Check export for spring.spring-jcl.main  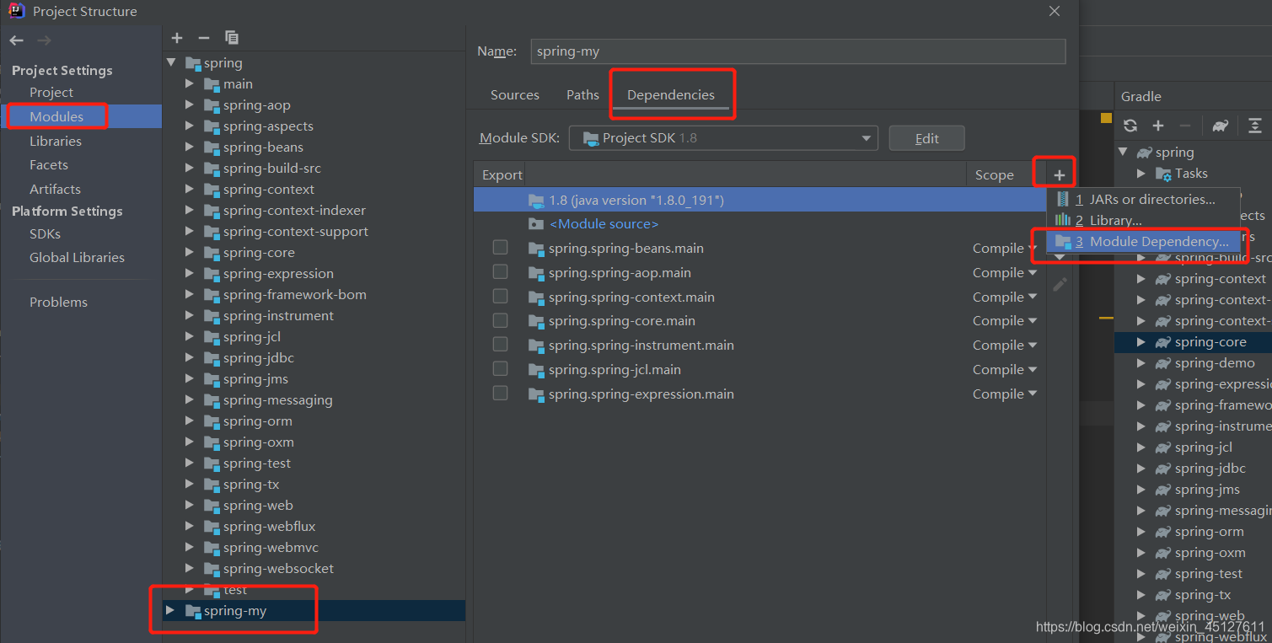pos(500,369)
